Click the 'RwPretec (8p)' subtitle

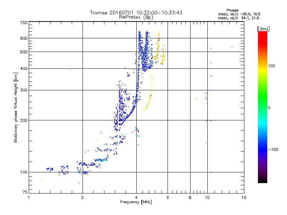pyautogui.click(x=136, y=17)
